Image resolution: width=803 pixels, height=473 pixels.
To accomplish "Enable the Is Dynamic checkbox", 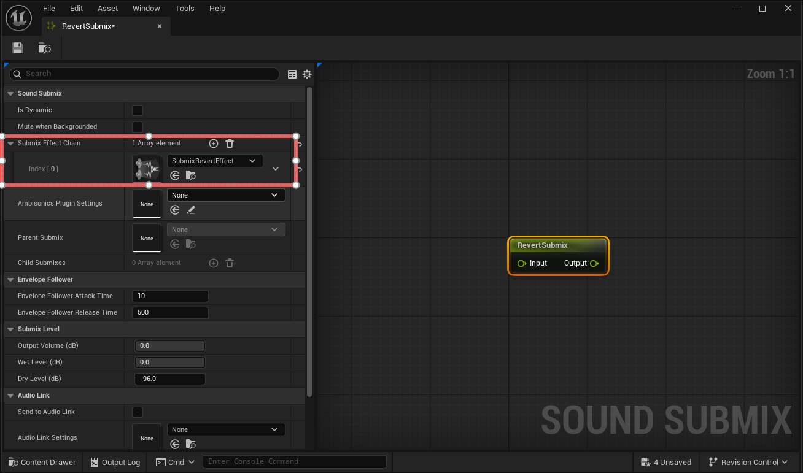I will pos(137,110).
